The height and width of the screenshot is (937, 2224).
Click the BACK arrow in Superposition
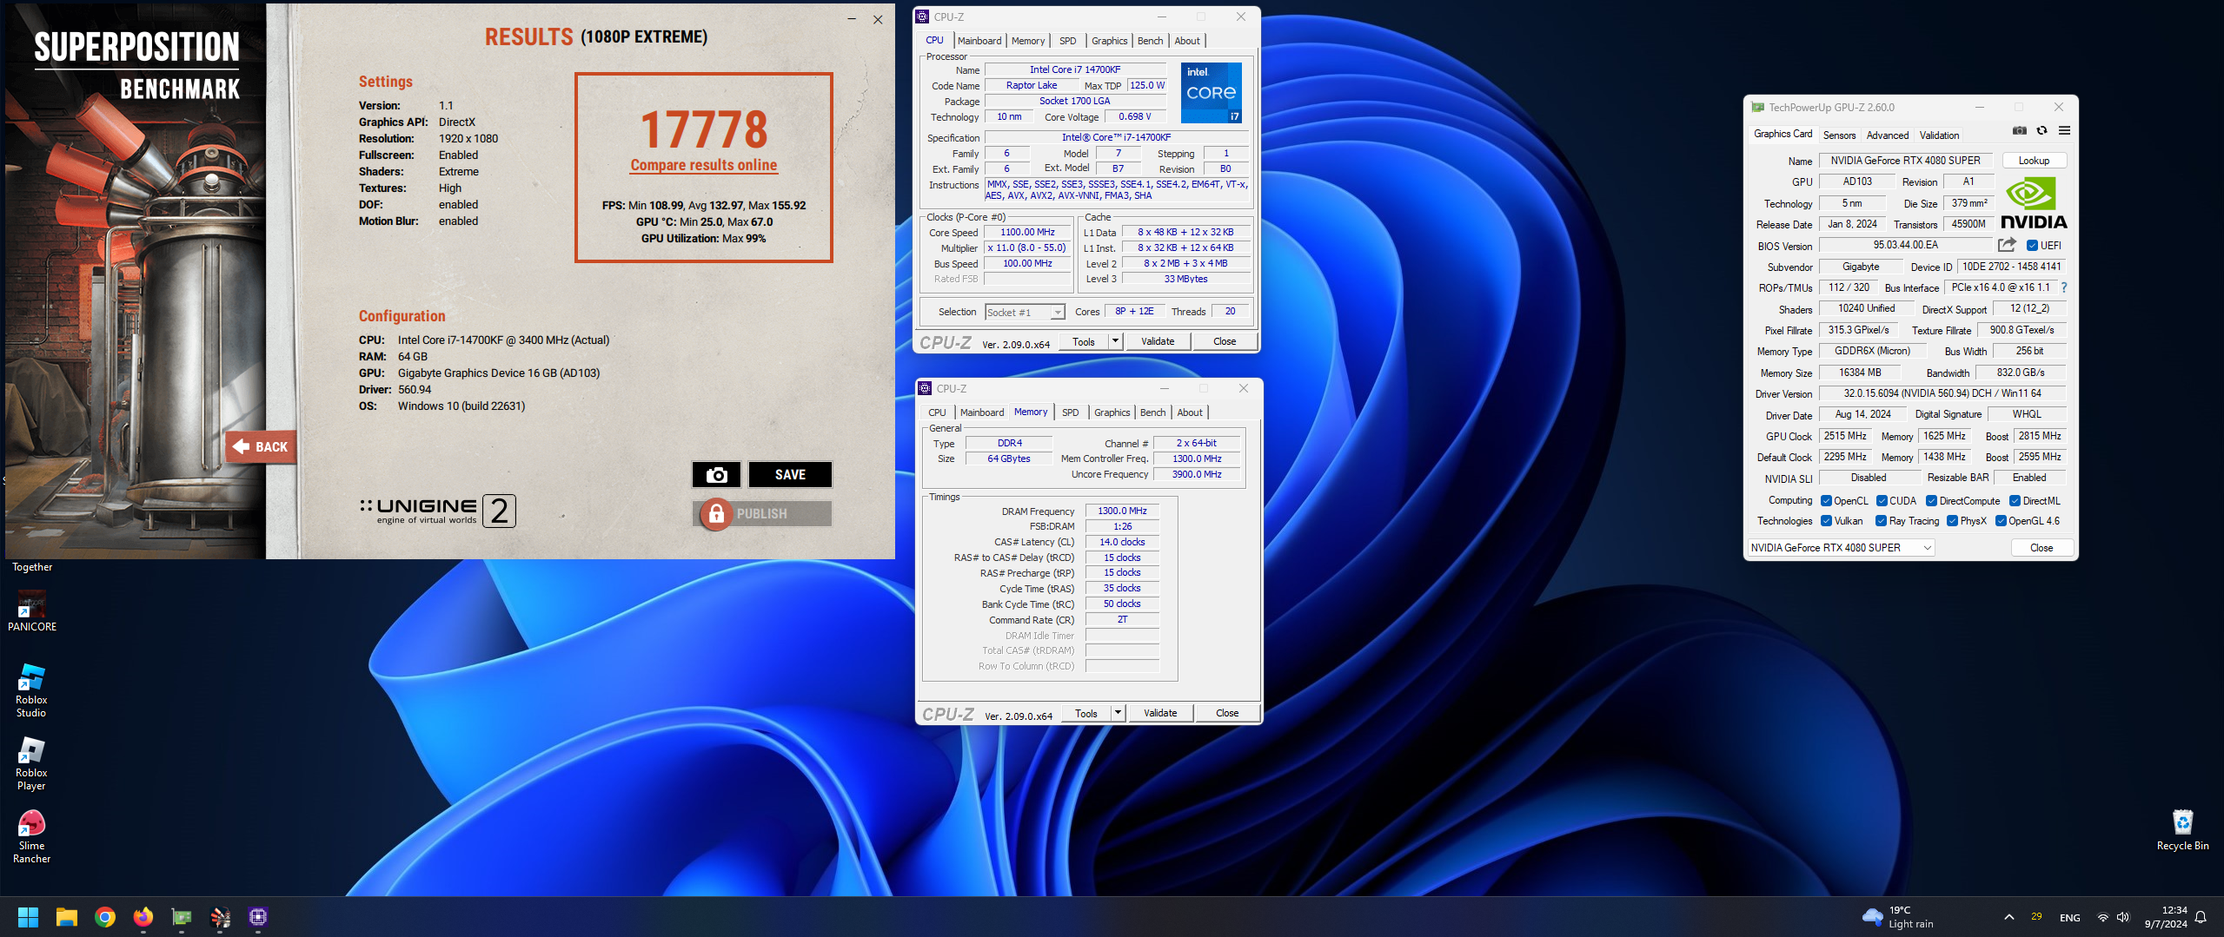(x=261, y=446)
